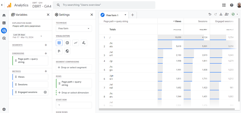Click the Analytics logo icon
Viewport: 241px width, 113px height.
(9, 5)
